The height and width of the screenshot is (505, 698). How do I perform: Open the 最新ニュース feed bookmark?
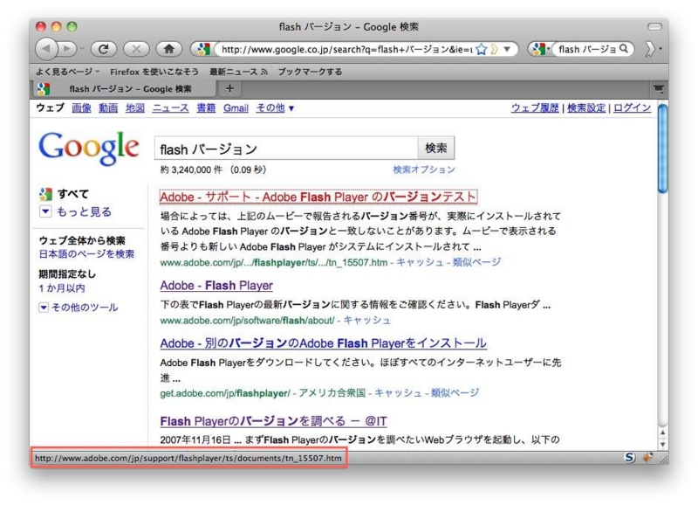(x=238, y=72)
